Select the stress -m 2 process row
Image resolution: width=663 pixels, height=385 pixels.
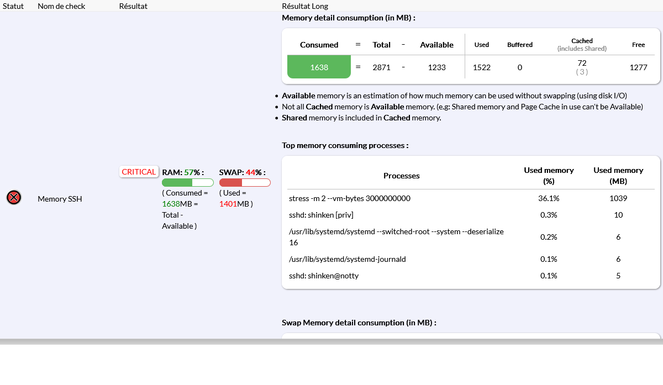pyautogui.click(x=349, y=198)
